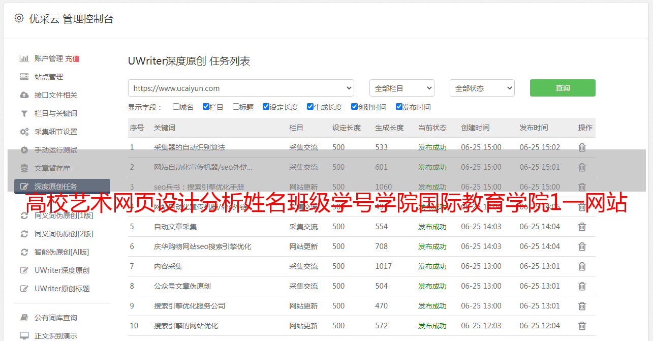
Task: Click the filter icon for 栏目与关键词
Action: [x=24, y=113]
